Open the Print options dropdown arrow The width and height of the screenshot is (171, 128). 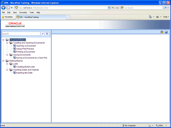tap(161, 17)
